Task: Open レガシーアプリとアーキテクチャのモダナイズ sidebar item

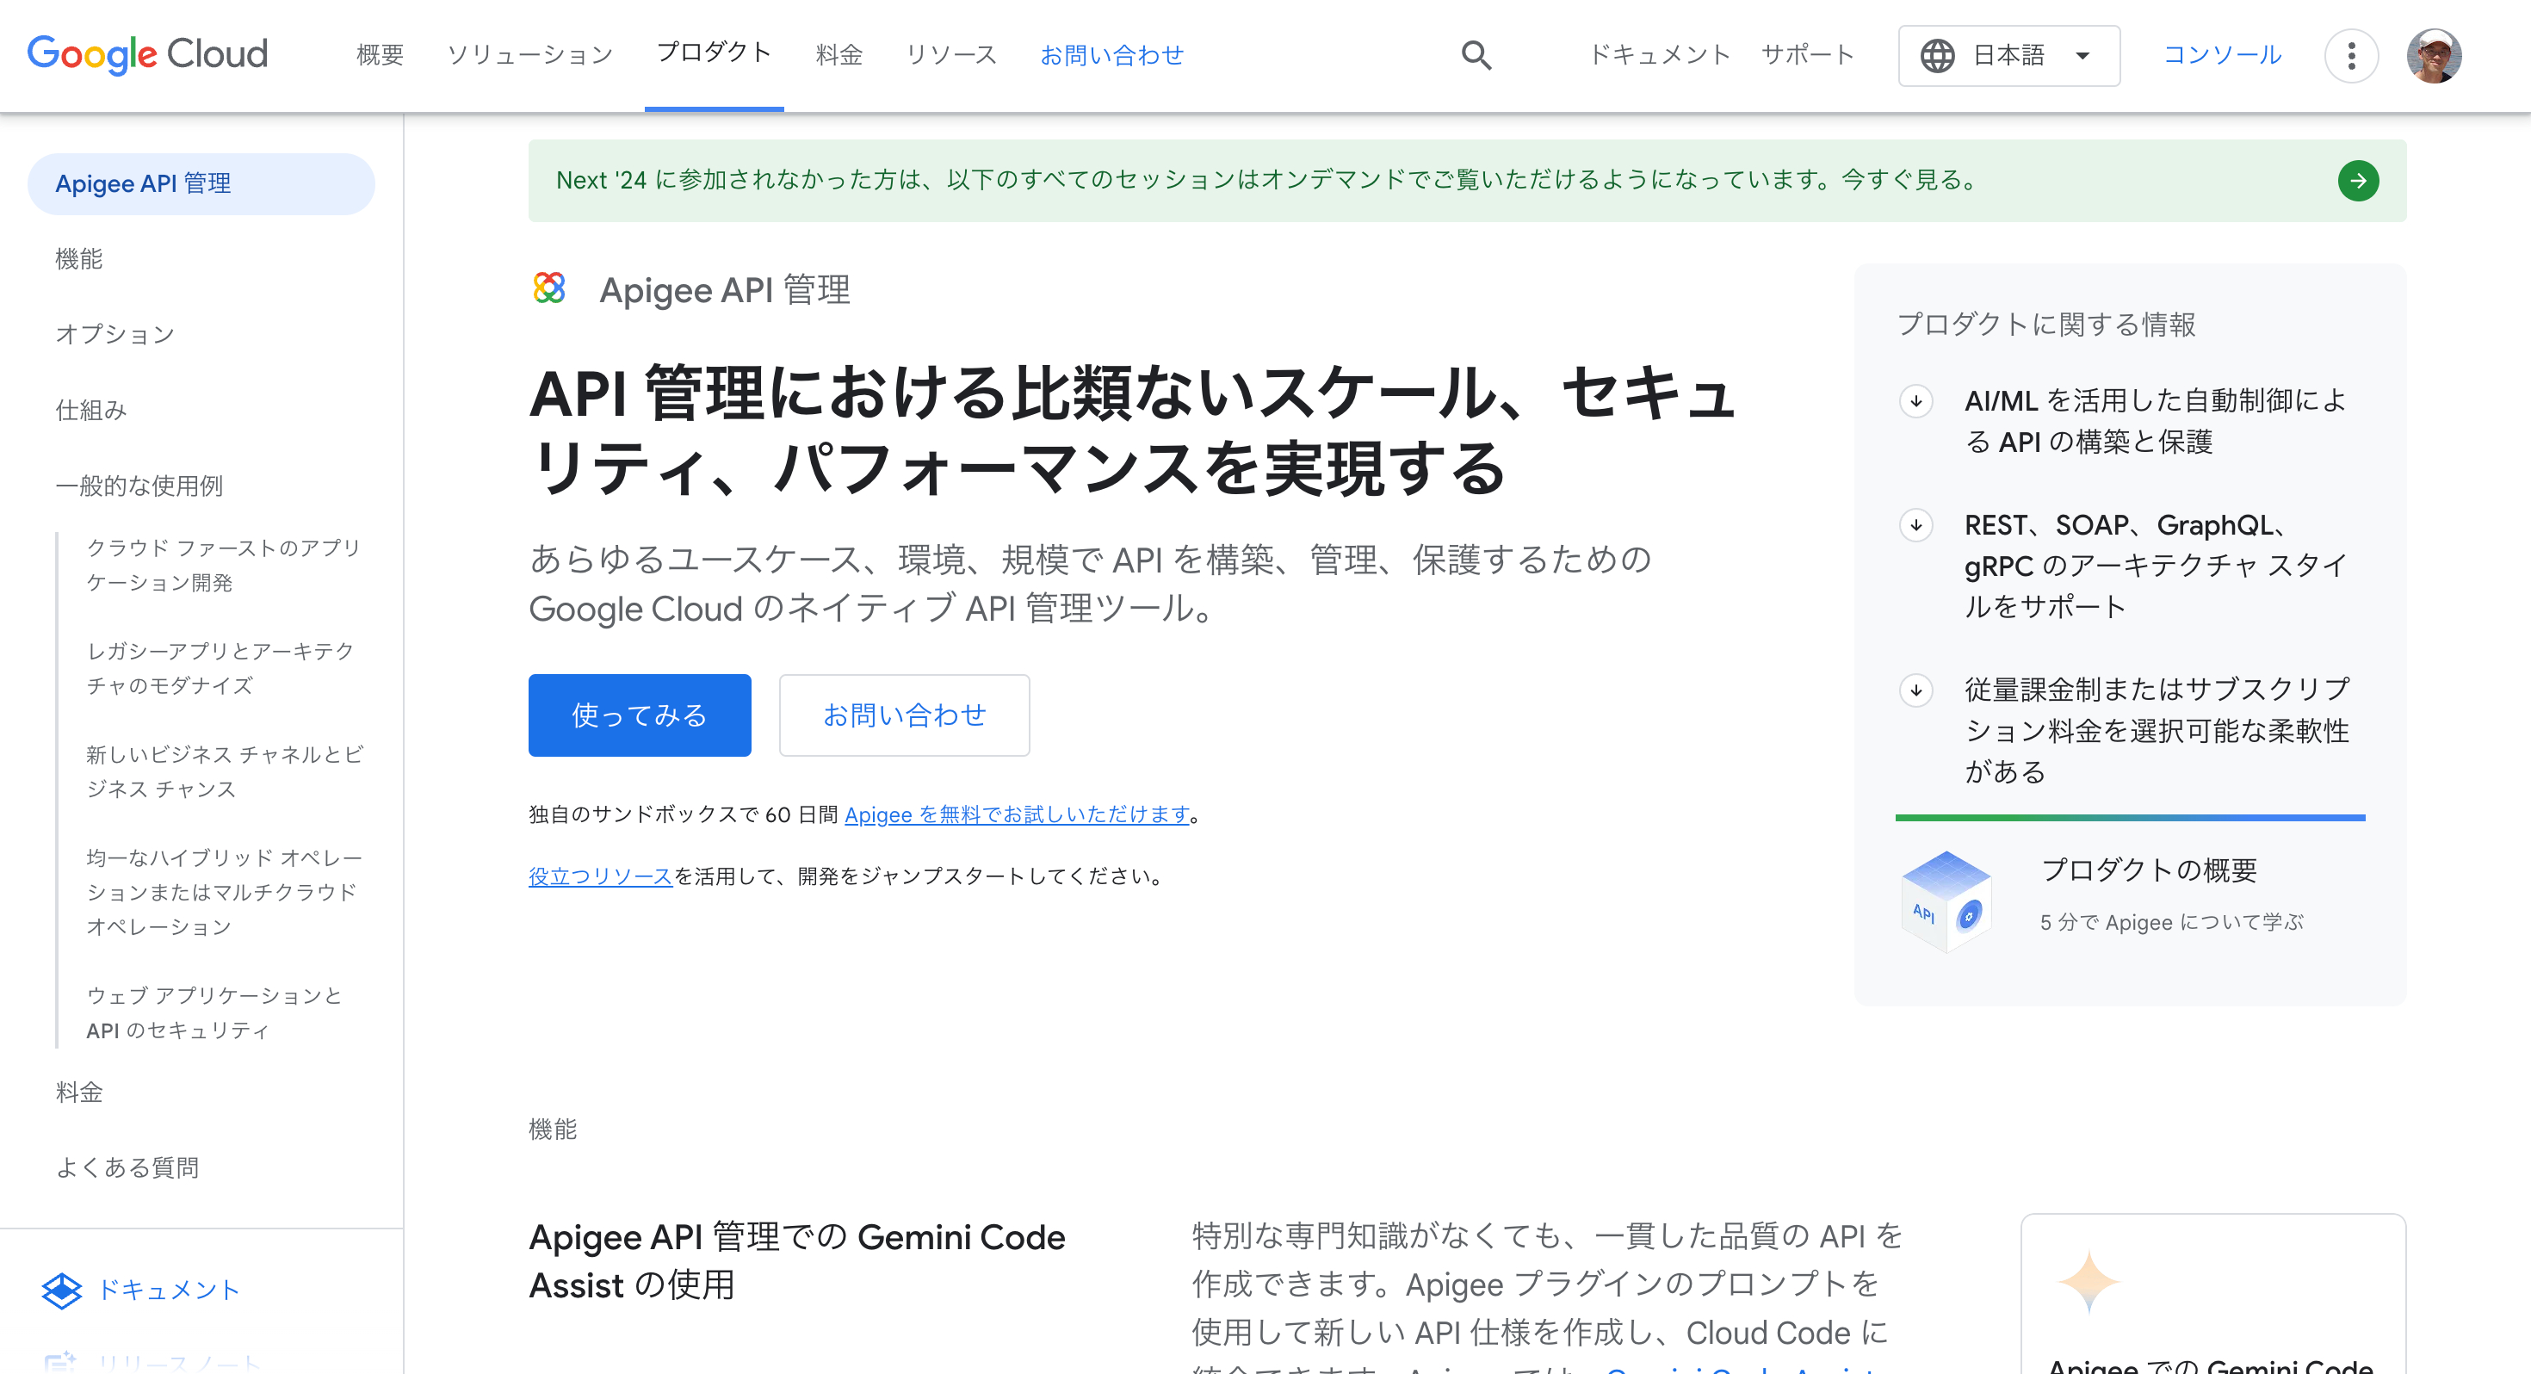Action: pyautogui.click(x=221, y=668)
